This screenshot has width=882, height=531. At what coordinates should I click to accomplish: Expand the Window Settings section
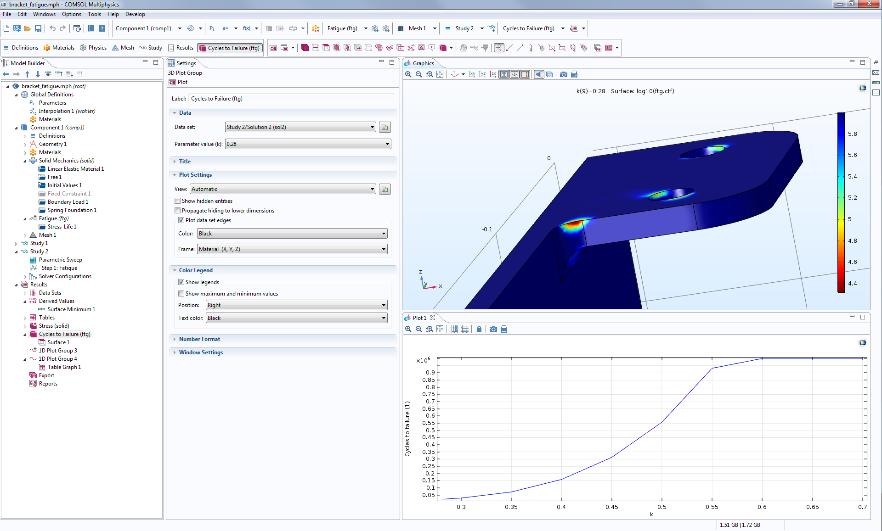pos(201,352)
